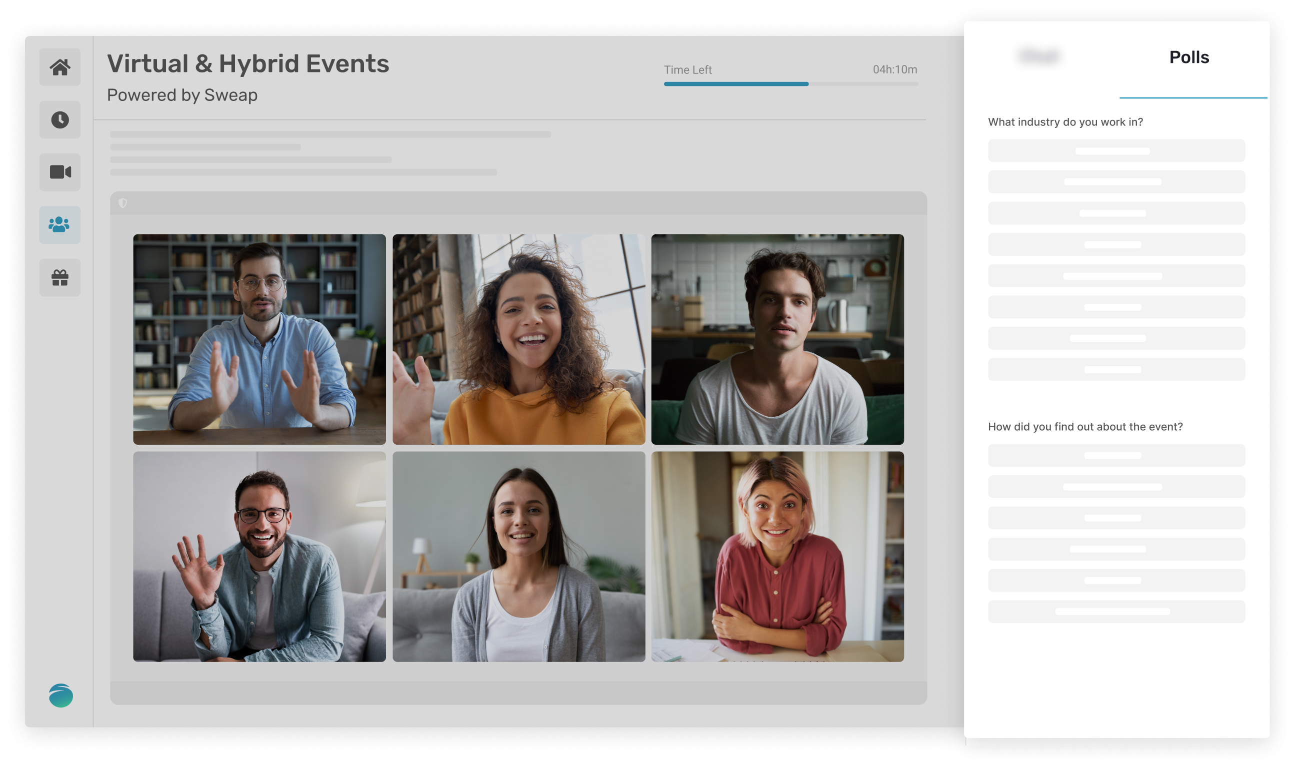Click the Sweap logo at sidebar bottom
The height and width of the screenshot is (767, 1295).
61,696
